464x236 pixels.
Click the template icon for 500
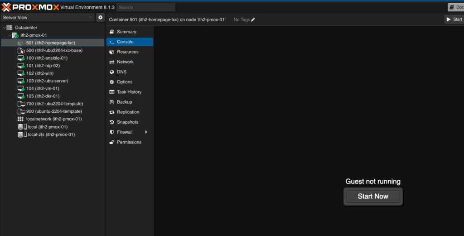tap(21, 51)
